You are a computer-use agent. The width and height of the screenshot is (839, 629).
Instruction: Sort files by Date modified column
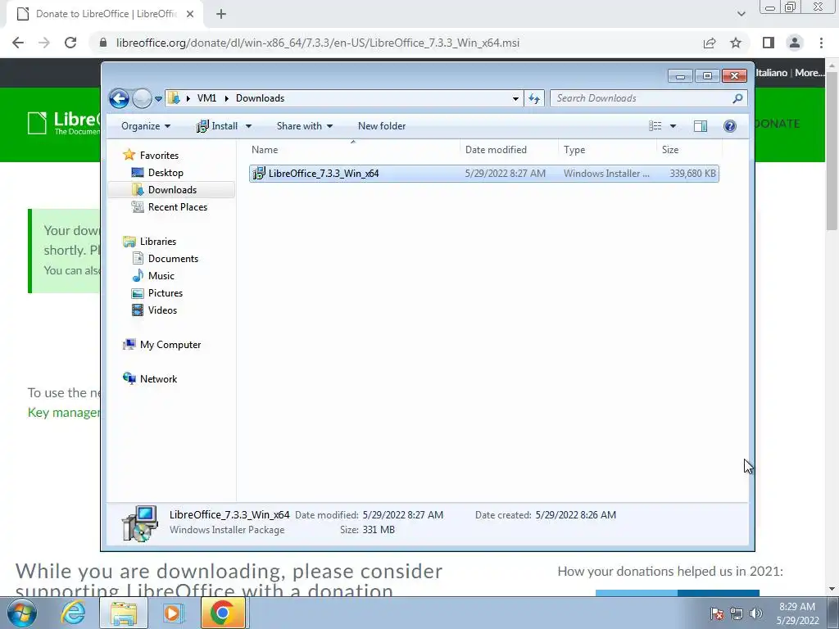pyautogui.click(x=509, y=150)
